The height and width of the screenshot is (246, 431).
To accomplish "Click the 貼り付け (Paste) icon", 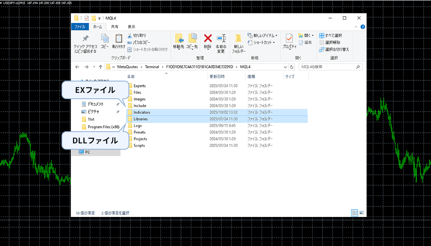I will pyautogui.click(x=119, y=39).
